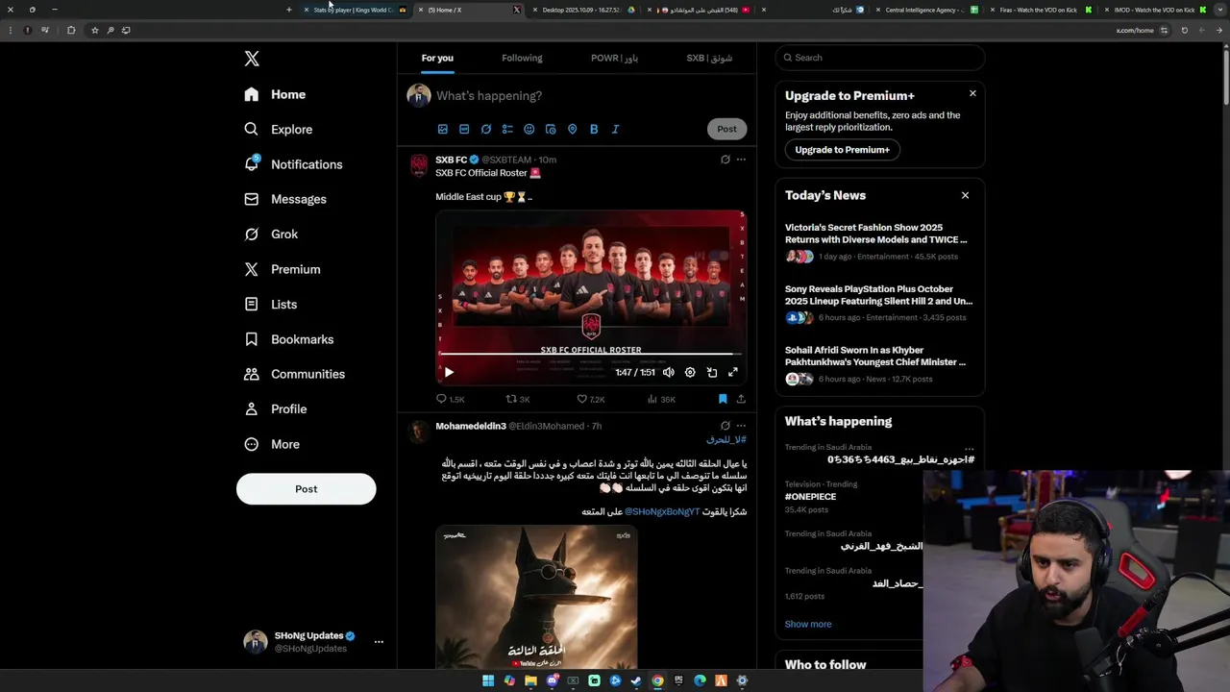1230x692 pixels.
Task: Tag a location in the composer
Action: (572, 129)
